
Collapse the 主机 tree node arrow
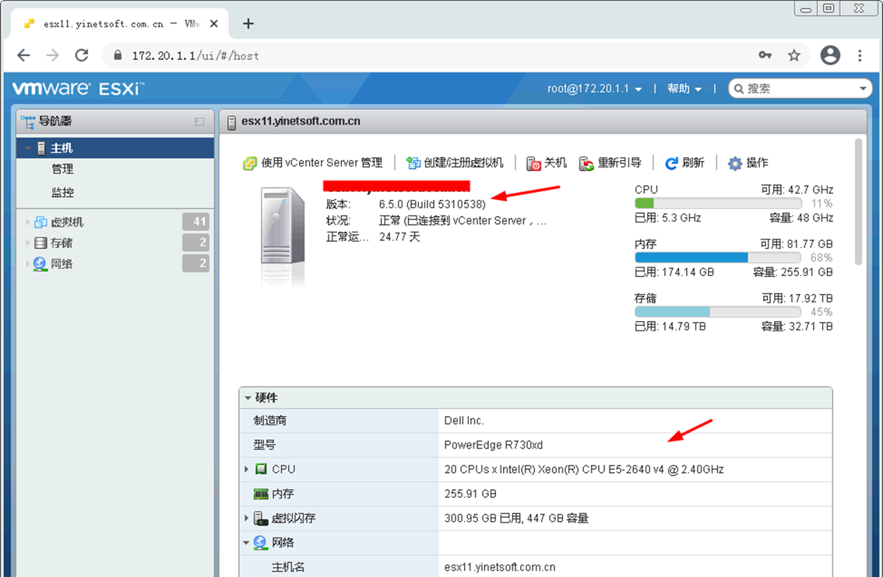point(26,148)
